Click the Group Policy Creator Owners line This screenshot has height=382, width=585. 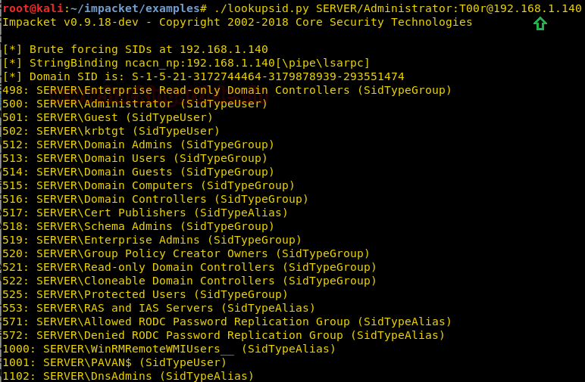click(186, 253)
